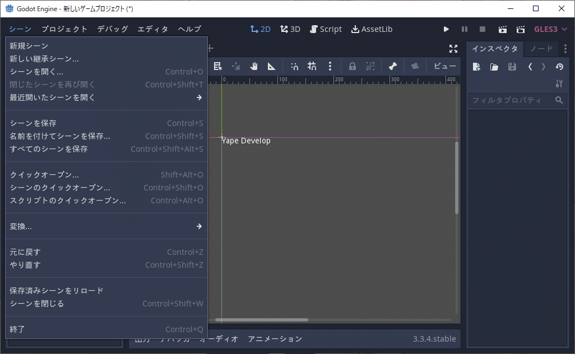Lock the selected node icon

pos(352,66)
